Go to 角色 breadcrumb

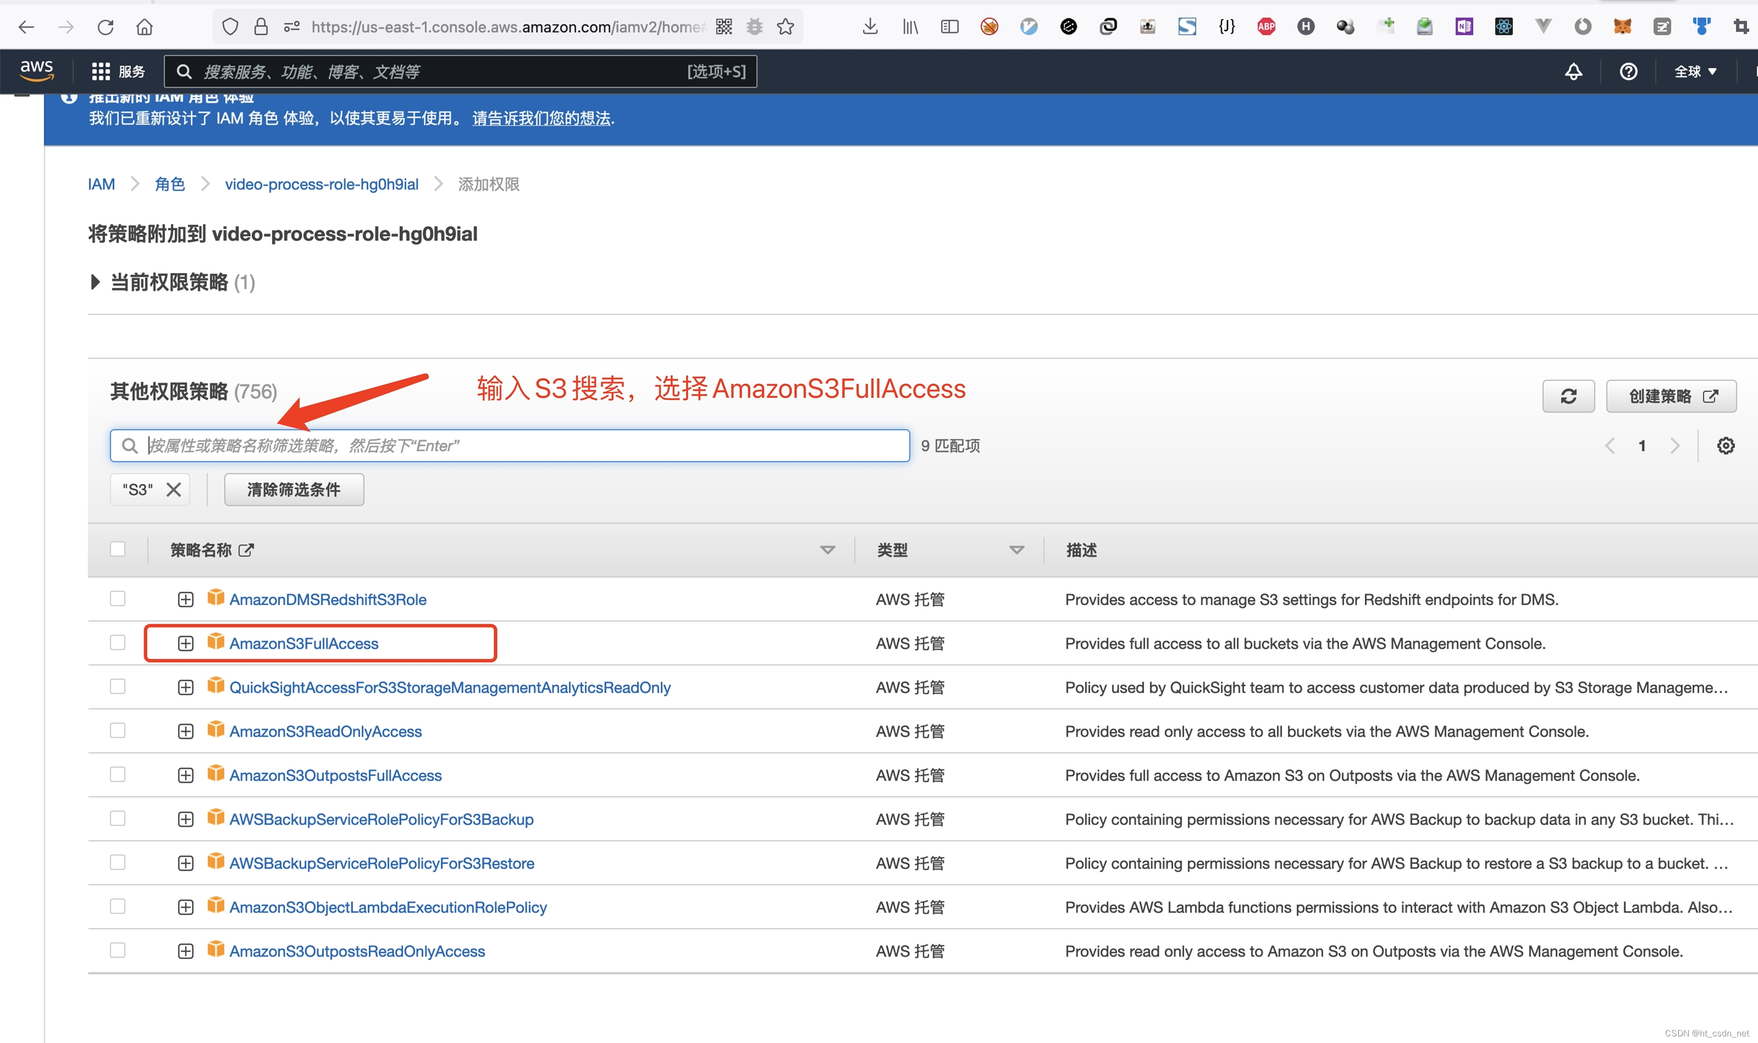pyautogui.click(x=169, y=184)
